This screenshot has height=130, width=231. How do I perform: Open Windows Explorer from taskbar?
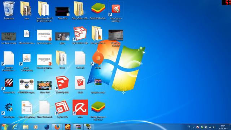click(x=26, y=127)
